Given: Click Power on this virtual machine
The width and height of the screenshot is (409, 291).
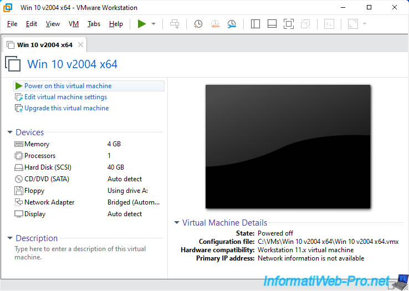Looking at the screenshot, I should click(89, 86).
